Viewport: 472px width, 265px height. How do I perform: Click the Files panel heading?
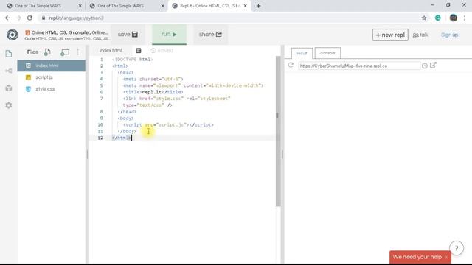click(32, 52)
